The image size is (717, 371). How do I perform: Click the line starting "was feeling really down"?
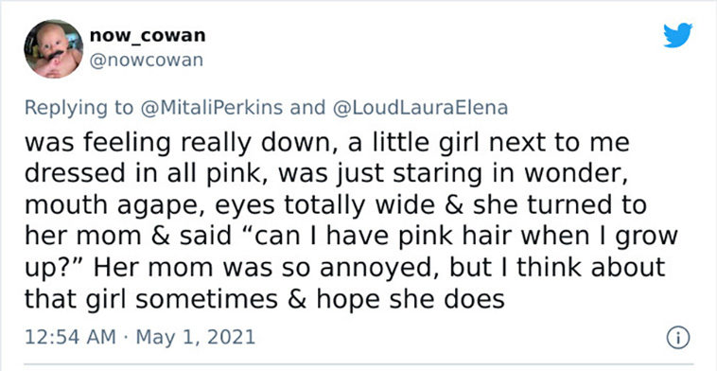(327, 143)
